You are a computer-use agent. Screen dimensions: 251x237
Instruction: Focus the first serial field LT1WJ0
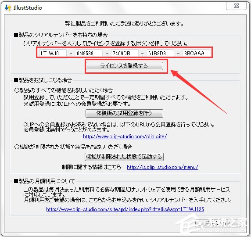point(53,54)
